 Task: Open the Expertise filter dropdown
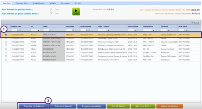pos(168,30)
